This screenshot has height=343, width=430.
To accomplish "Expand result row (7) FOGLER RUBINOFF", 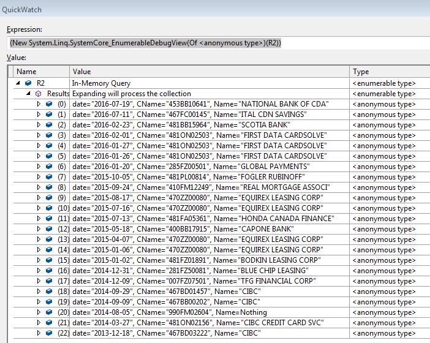I will tap(39, 177).
